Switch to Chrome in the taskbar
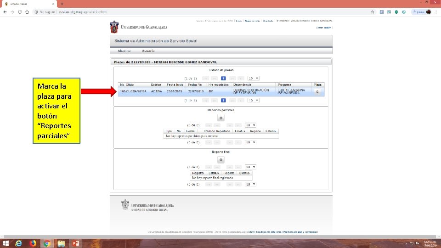The image size is (441, 248). pyautogui.click(x=47, y=243)
